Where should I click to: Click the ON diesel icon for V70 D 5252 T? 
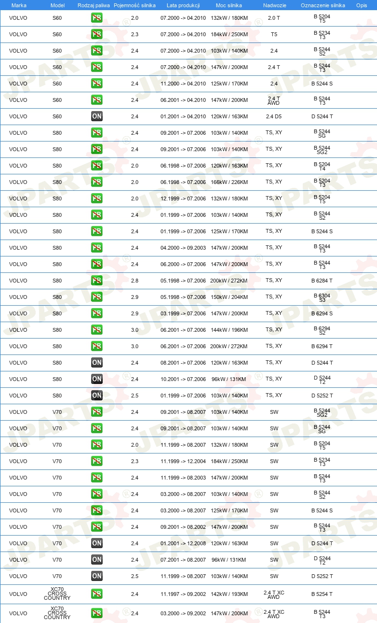pos(96,577)
